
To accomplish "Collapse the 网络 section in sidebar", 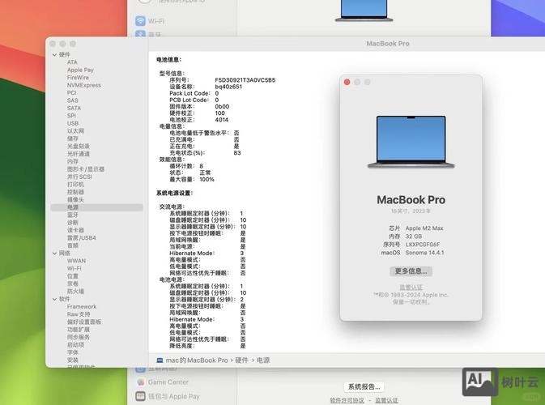I will point(54,253).
